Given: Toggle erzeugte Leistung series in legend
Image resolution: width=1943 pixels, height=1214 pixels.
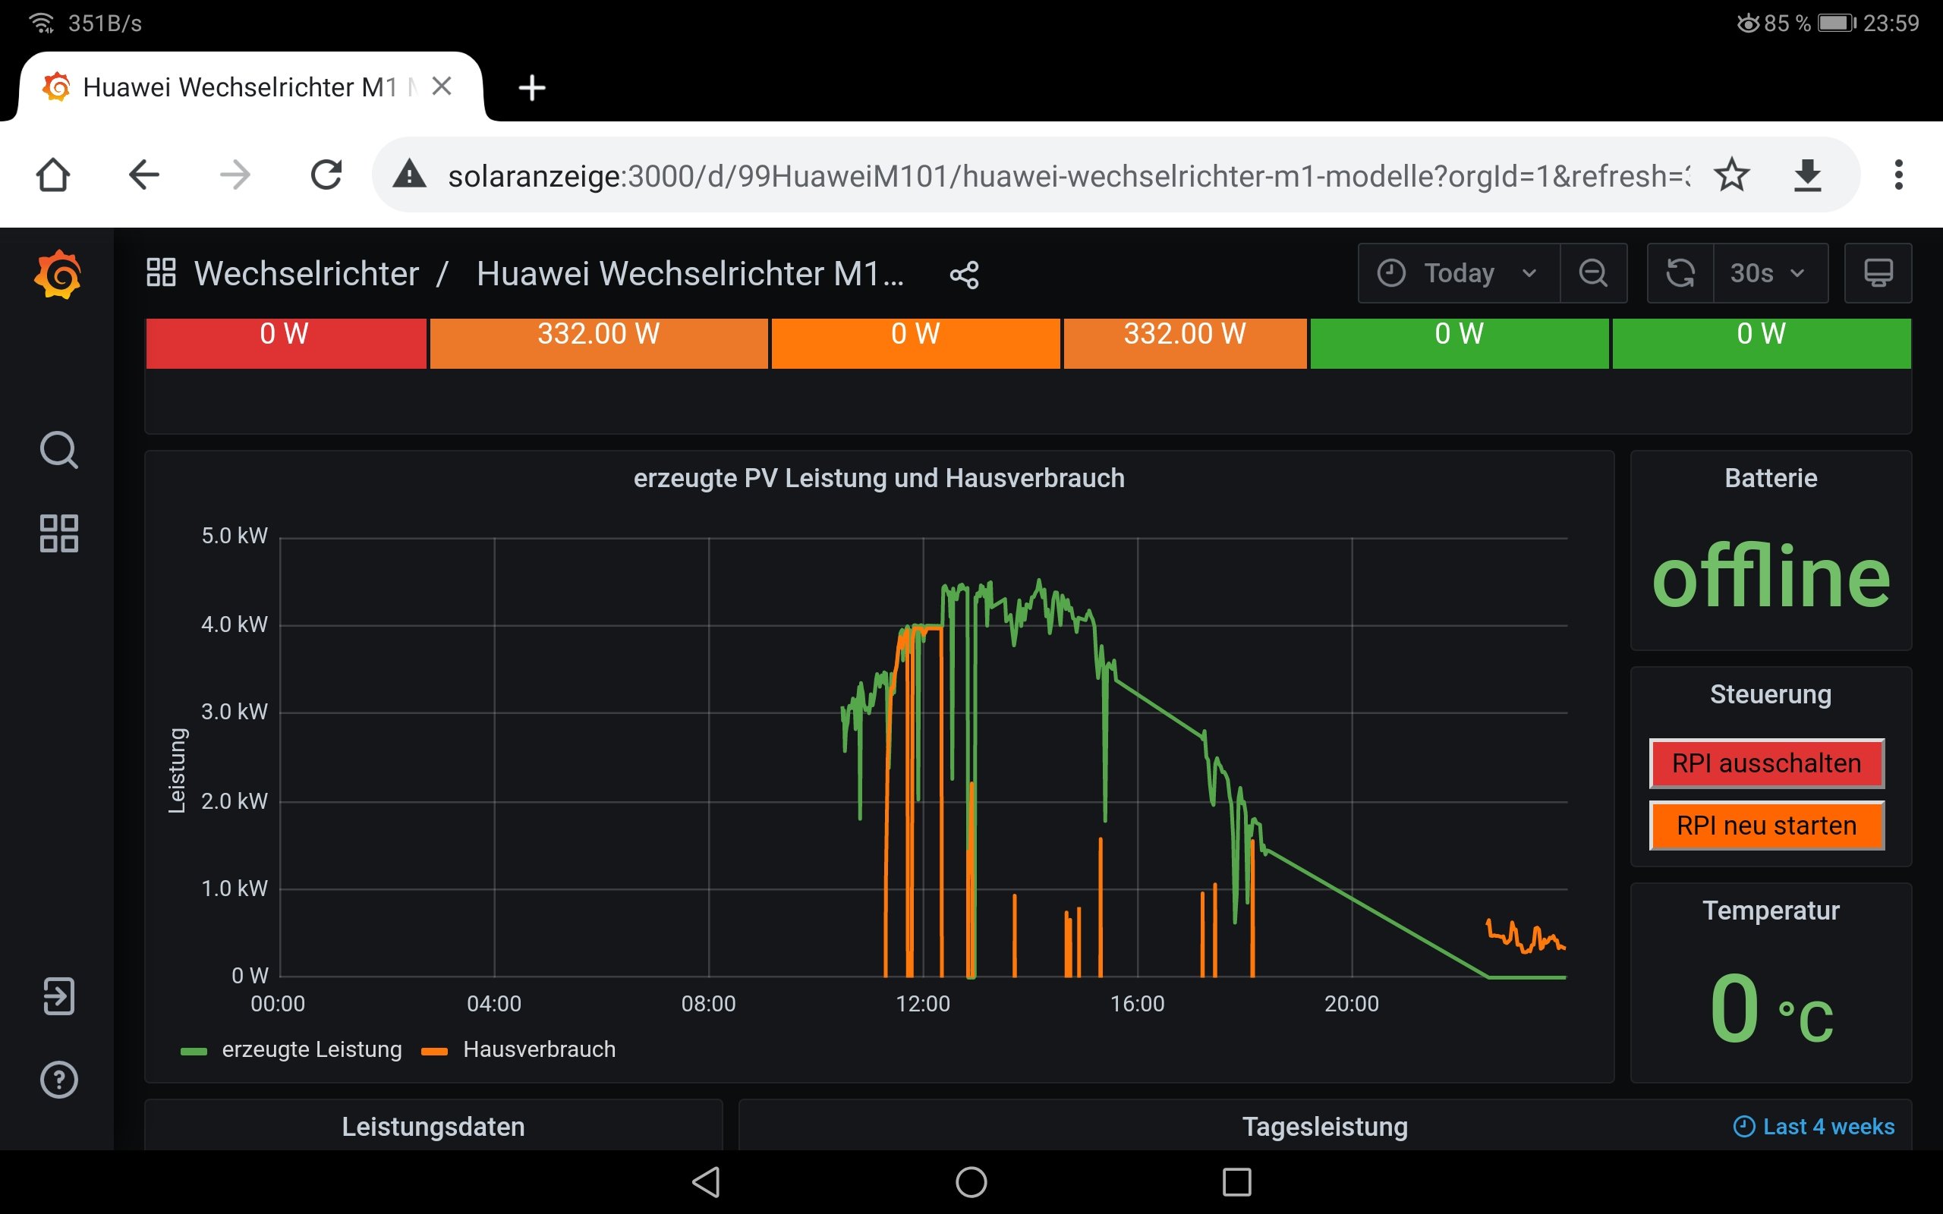Looking at the screenshot, I should click(x=311, y=1049).
